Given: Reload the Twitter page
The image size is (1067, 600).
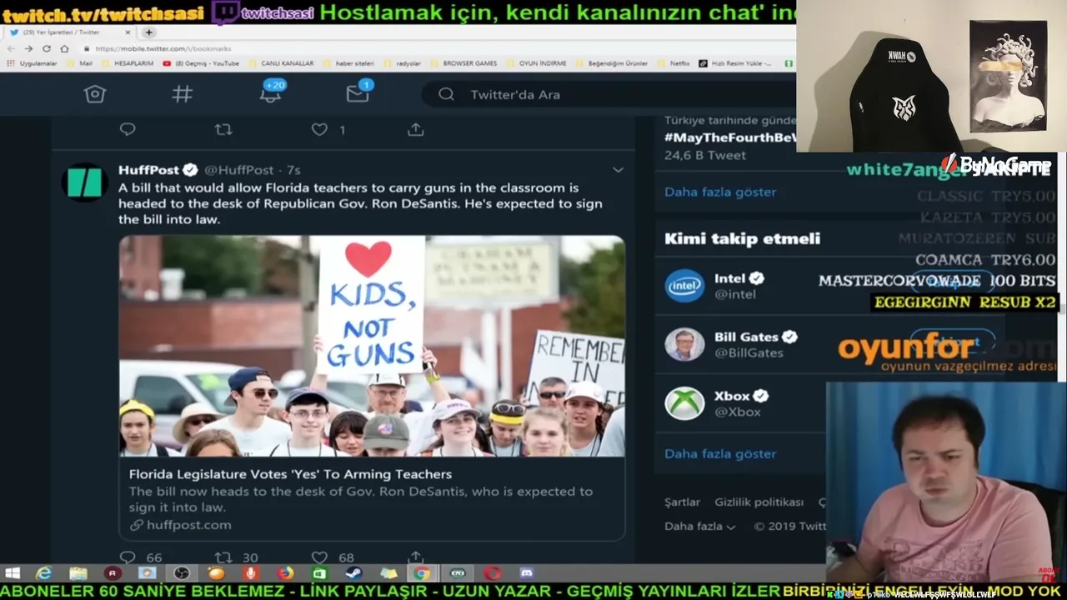Looking at the screenshot, I should [46, 48].
